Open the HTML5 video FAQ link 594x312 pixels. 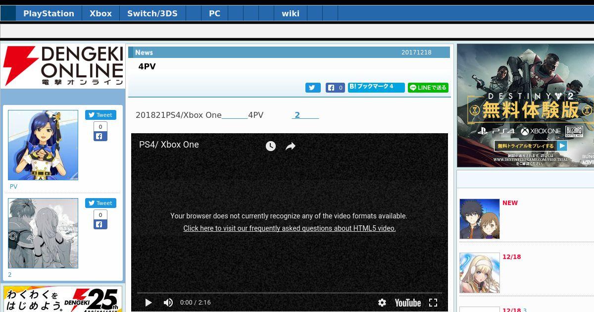[290, 228]
